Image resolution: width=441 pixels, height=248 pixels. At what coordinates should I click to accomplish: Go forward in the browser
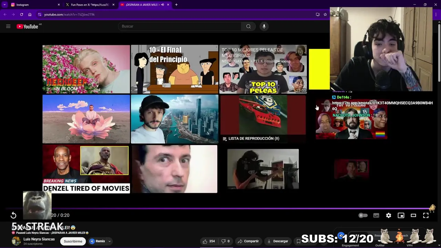13,14
